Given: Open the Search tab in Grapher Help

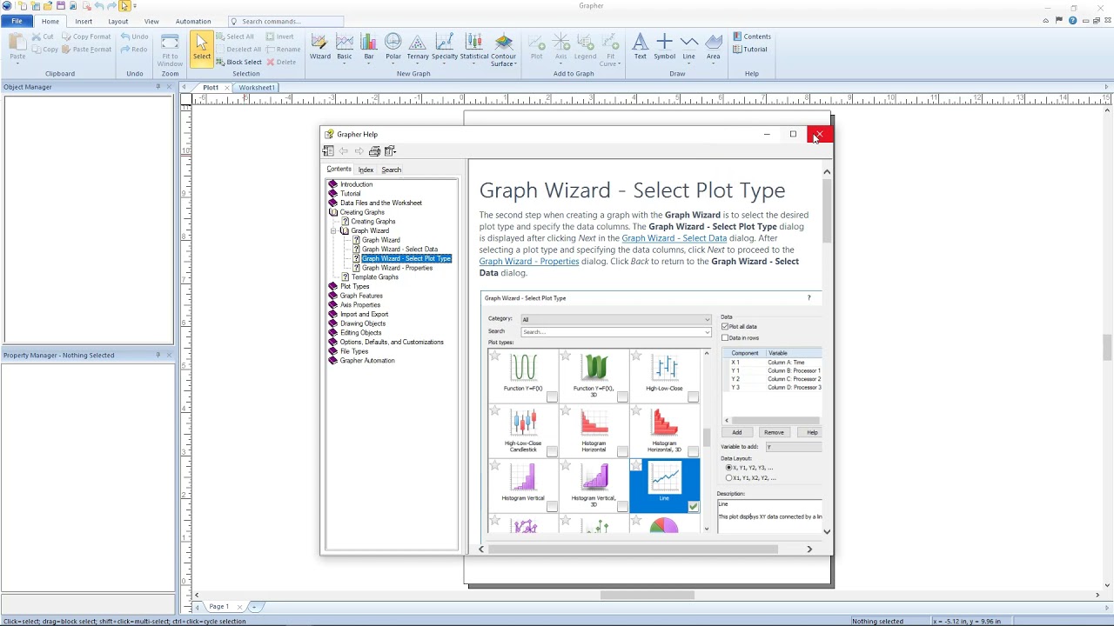Looking at the screenshot, I should click(391, 170).
